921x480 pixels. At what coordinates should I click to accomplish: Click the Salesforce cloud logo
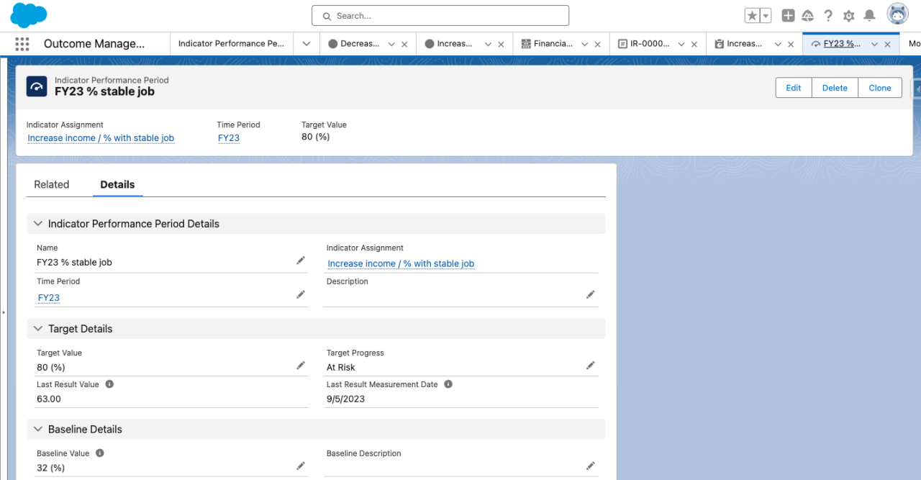click(29, 15)
